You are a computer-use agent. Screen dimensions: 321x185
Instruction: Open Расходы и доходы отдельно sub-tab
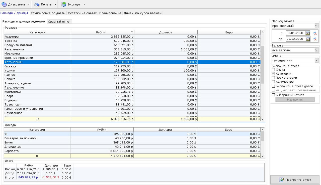(24, 21)
